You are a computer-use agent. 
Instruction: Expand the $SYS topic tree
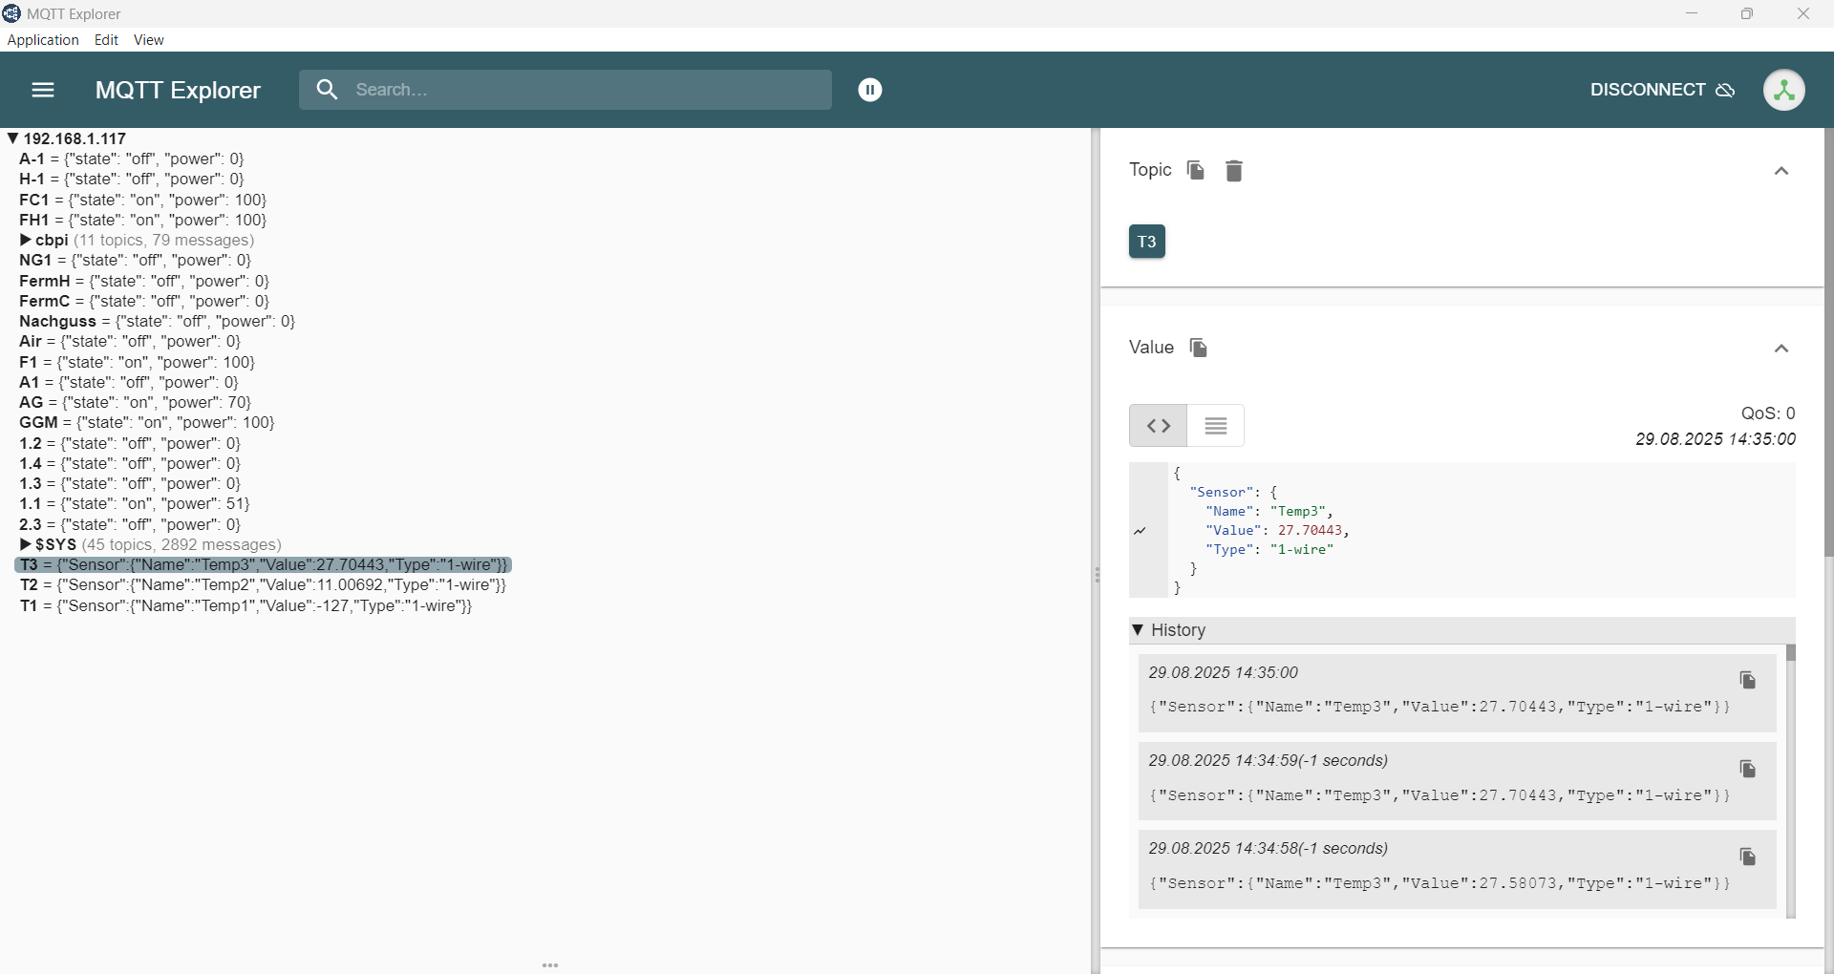[26, 544]
